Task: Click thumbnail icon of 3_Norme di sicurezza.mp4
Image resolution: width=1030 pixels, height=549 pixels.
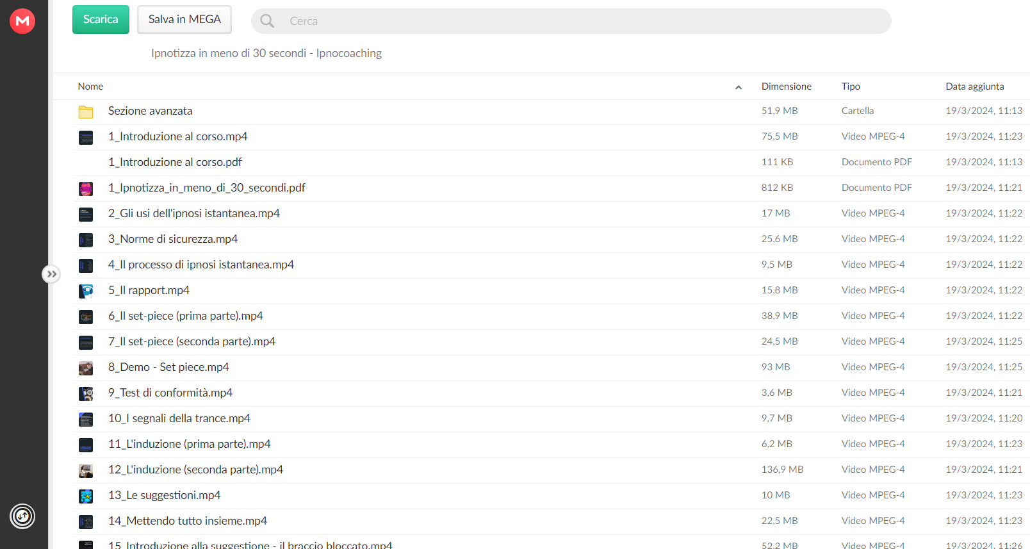Action: tap(86, 240)
